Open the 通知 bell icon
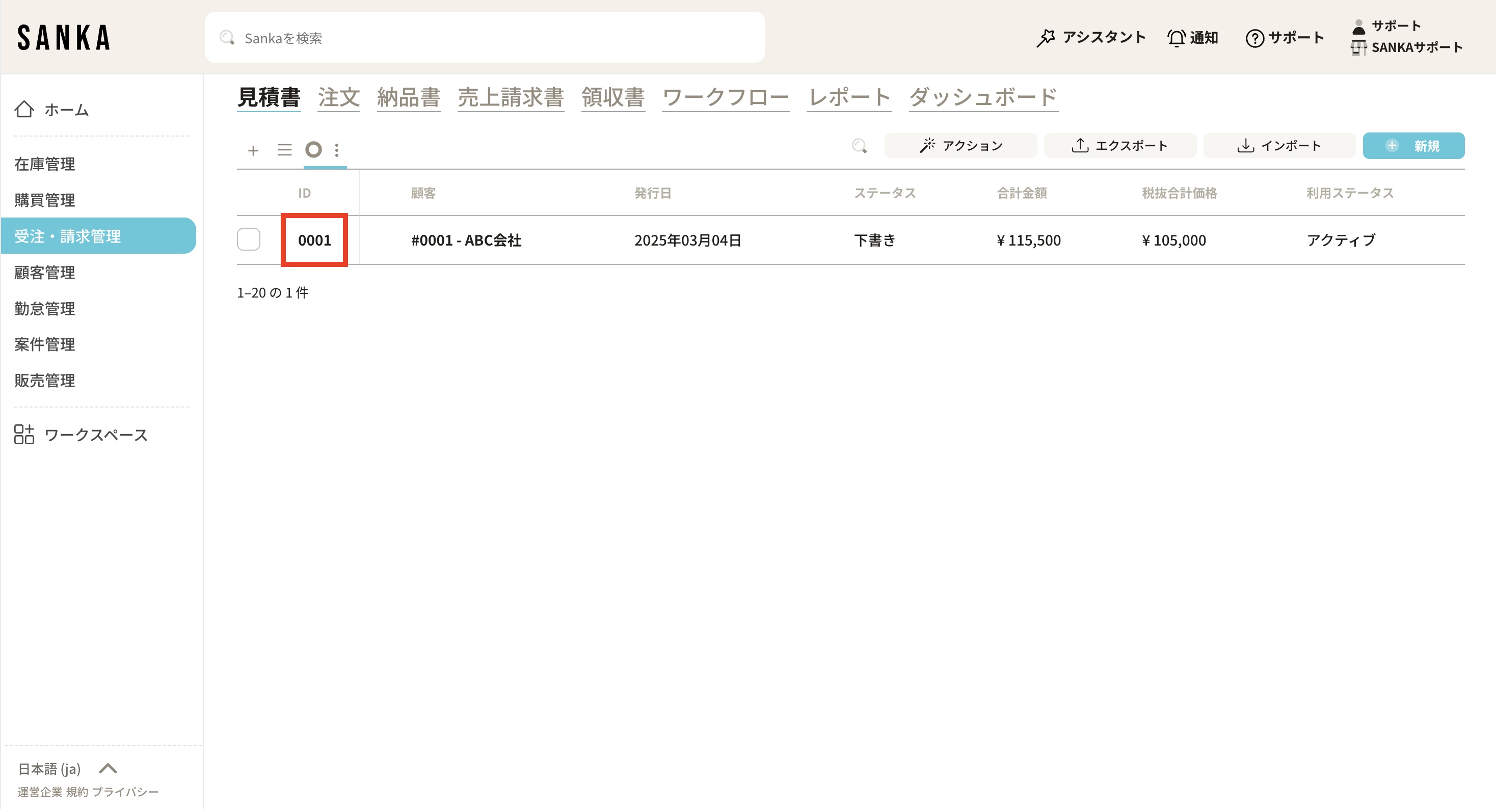This screenshot has height=809, width=1496. (x=1176, y=38)
